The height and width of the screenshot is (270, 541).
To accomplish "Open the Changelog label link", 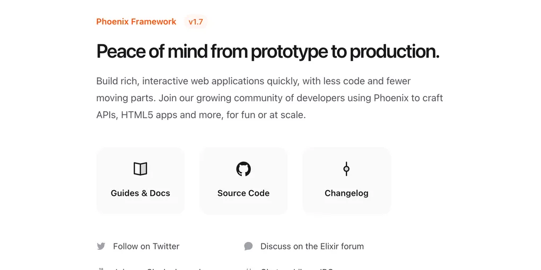I will pyautogui.click(x=346, y=194).
